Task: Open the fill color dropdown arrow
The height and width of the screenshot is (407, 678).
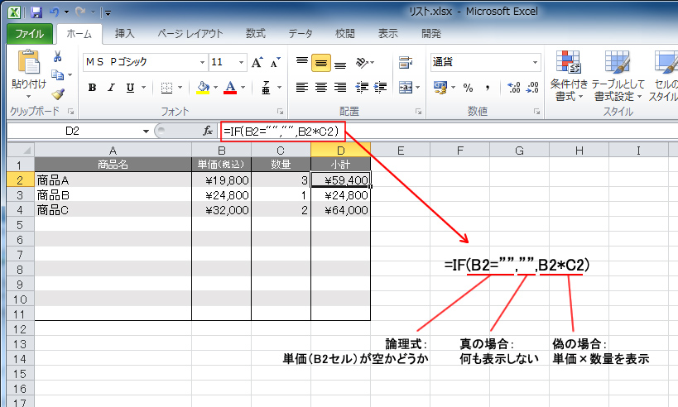Action: [x=215, y=88]
